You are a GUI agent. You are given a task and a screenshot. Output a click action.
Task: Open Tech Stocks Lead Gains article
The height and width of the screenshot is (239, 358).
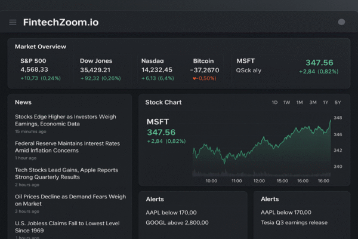coord(66,174)
